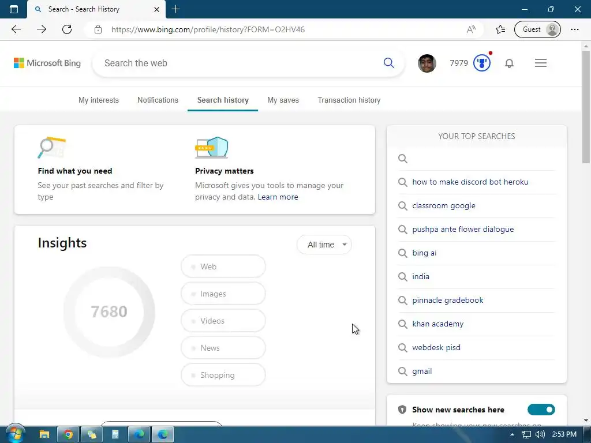This screenshot has width=591, height=443.
Task: Open the hamburger menu in Bing header
Action: [540, 63]
